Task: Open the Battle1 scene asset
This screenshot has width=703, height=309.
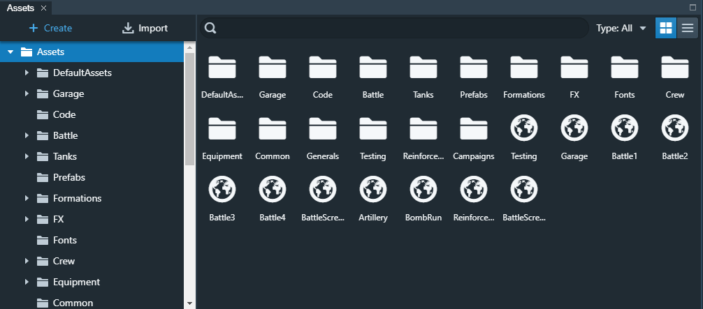Action: point(624,128)
